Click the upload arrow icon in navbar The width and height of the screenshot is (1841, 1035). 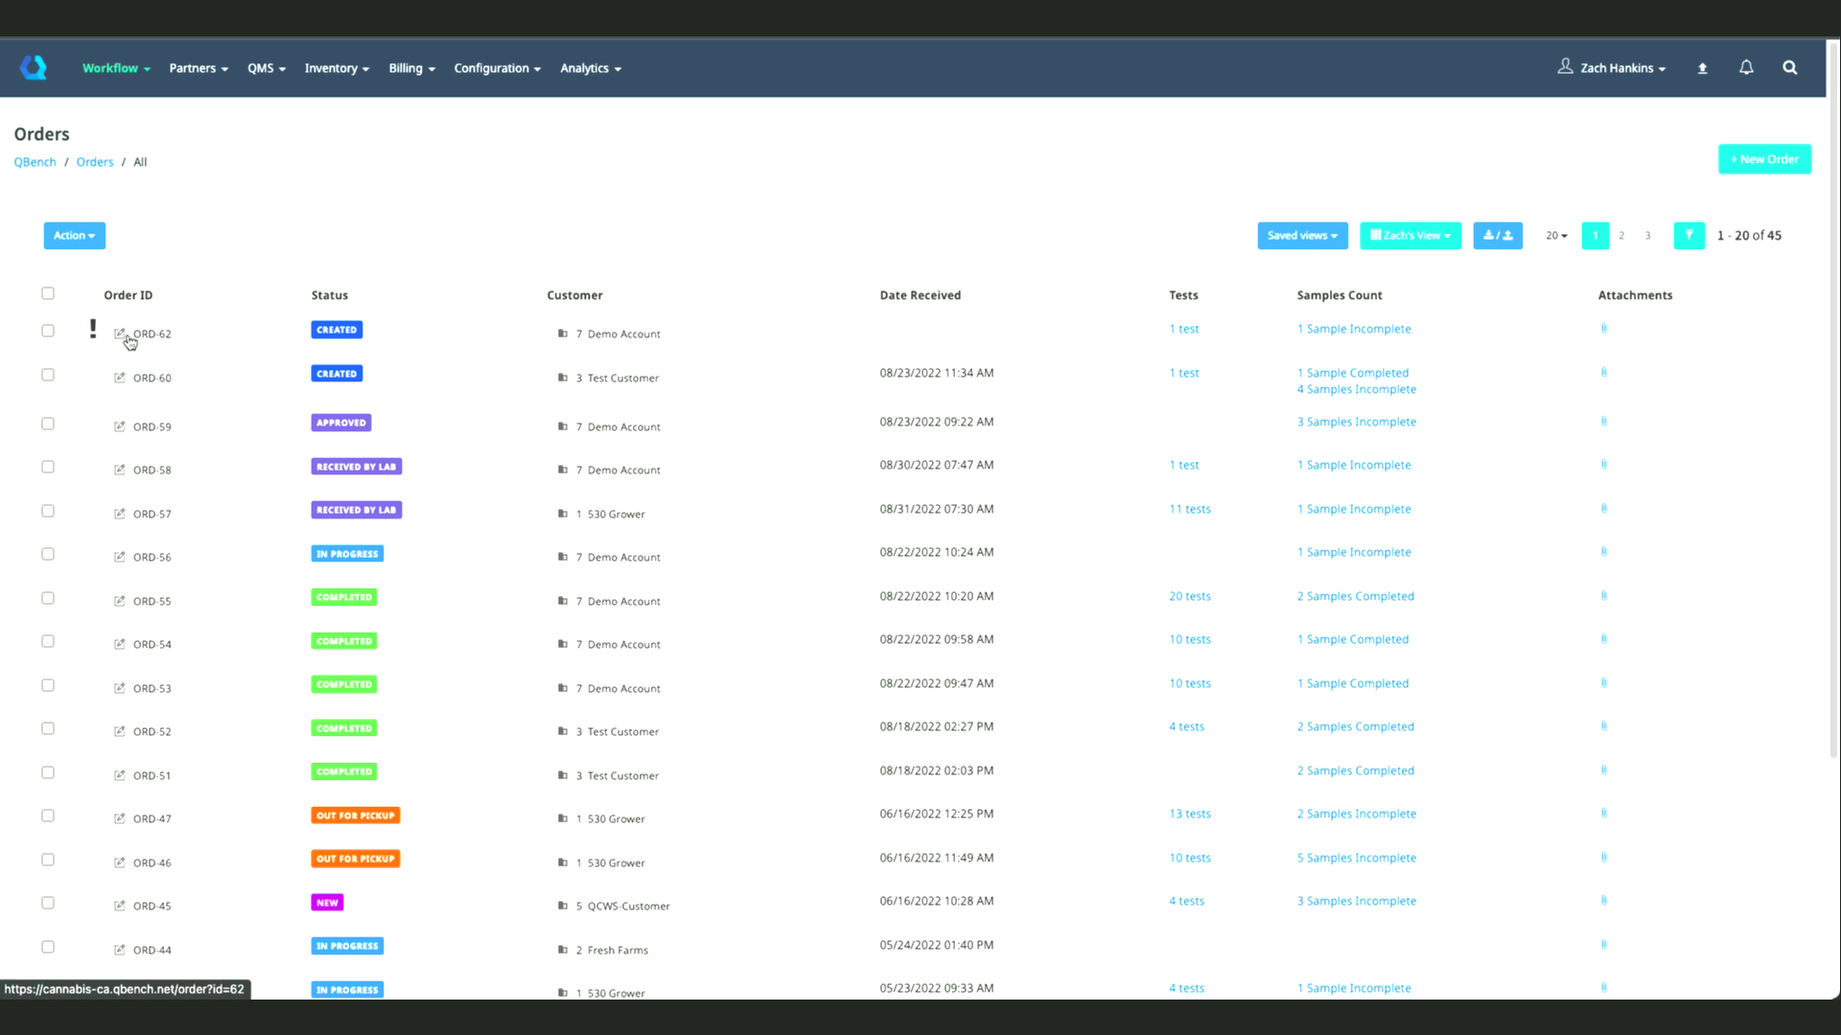point(1702,69)
